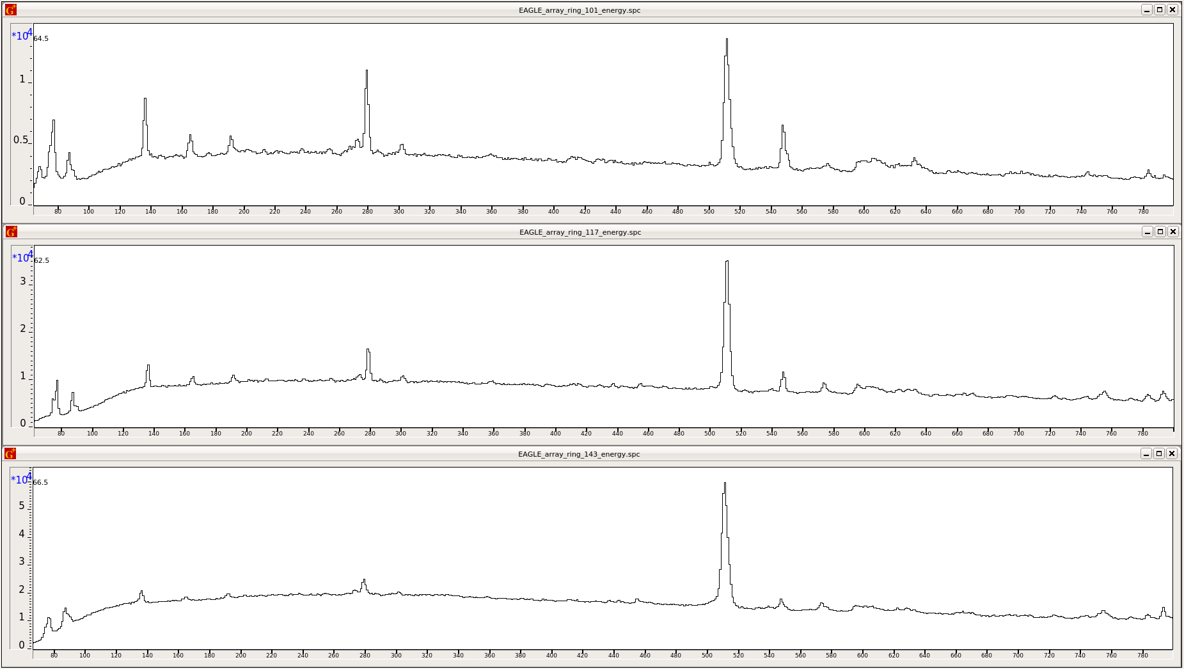The image size is (1184, 669).
Task: Click the blue *10^4 scale label, top spectrum
Action: tap(21, 36)
